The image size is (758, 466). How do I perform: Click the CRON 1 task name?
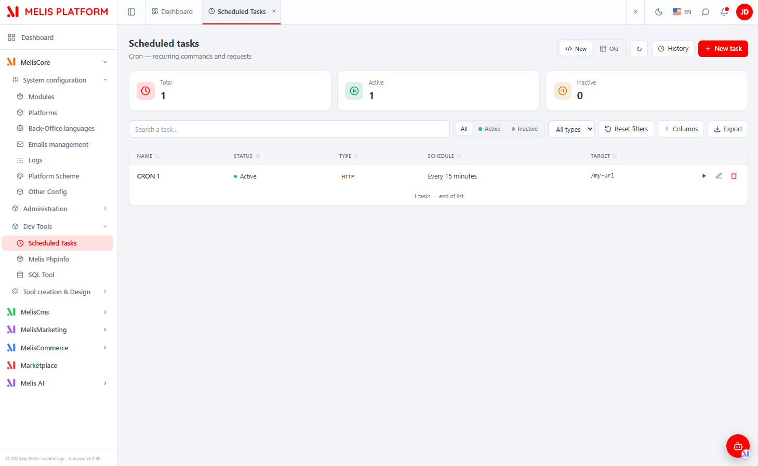[x=148, y=176]
